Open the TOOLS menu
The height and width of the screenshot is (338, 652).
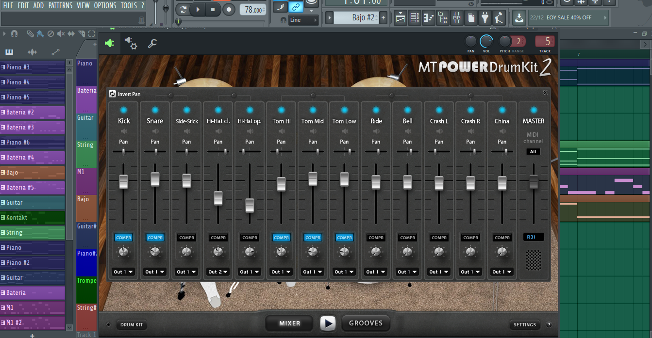pyautogui.click(x=129, y=5)
